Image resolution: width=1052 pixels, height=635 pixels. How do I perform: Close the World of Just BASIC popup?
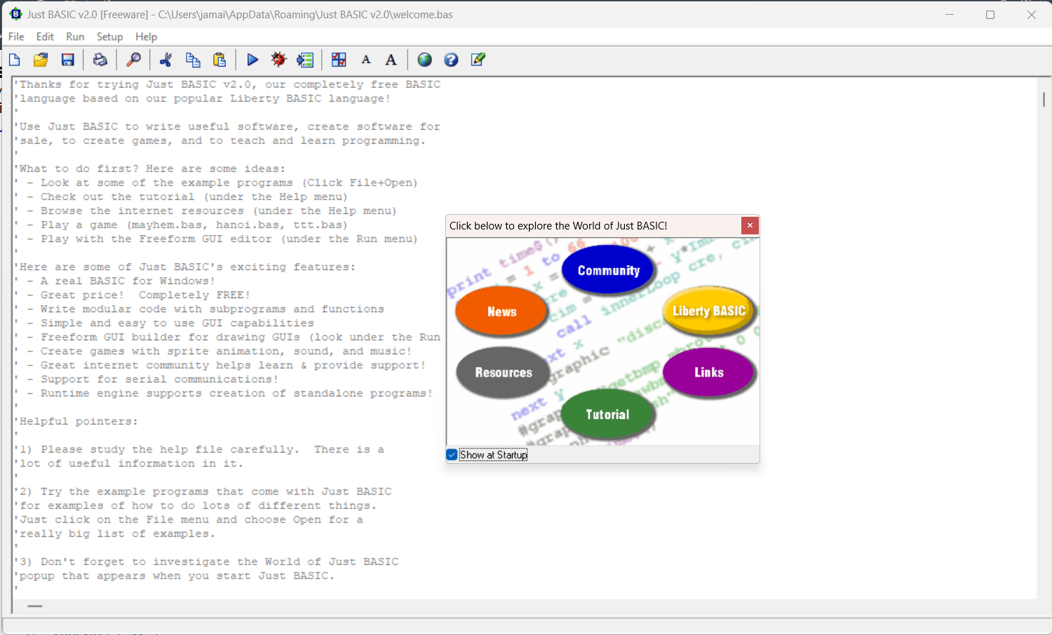tap(750, 225)
